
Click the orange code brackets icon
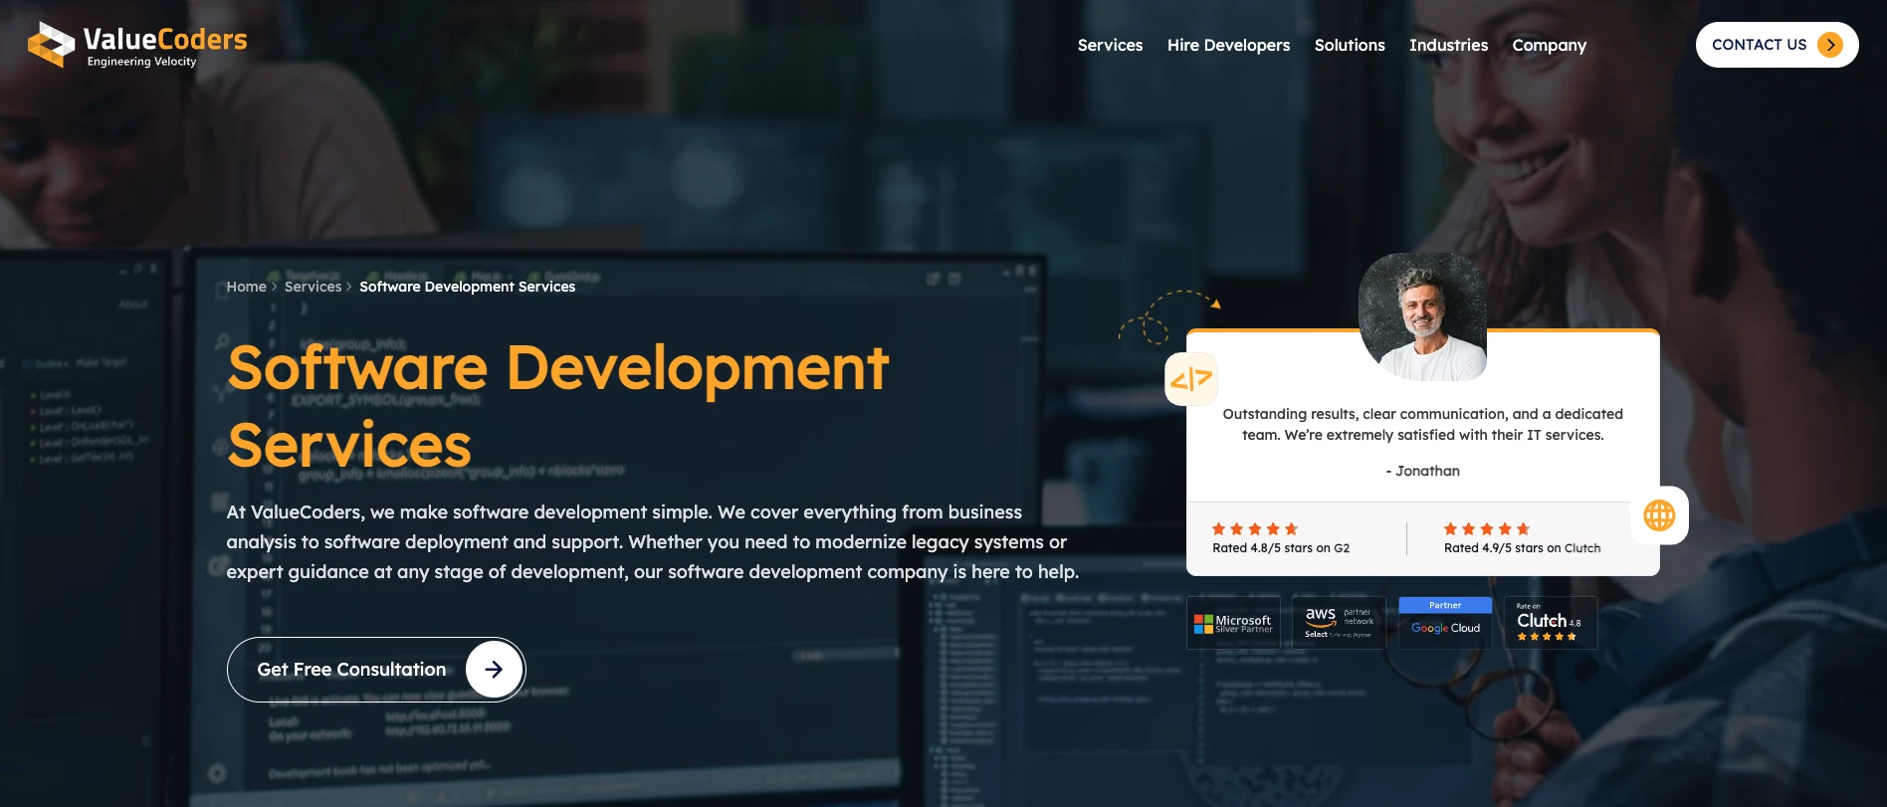point(1191,379)
